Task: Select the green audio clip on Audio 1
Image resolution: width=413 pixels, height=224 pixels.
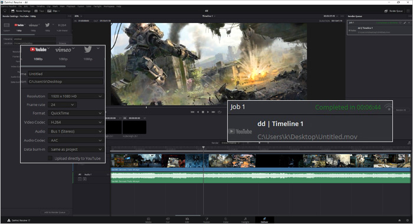Action: (261, 177)
